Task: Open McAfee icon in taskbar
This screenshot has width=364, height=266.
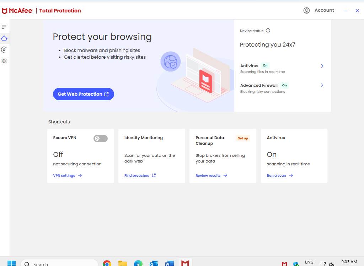Action: pyautogui.click(x=185, y=263)
